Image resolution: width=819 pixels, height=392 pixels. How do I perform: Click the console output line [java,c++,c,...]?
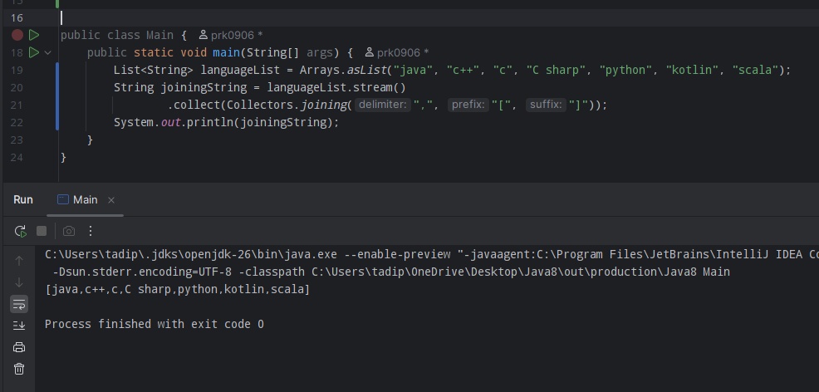tap(178, 289)
